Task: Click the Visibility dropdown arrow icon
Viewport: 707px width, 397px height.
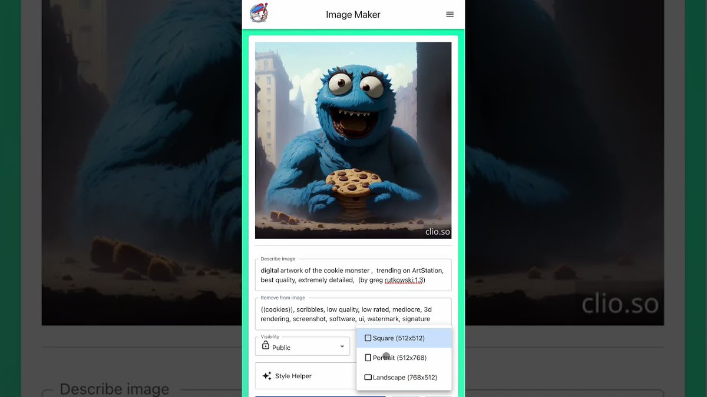Action: (x=343, y=346)
